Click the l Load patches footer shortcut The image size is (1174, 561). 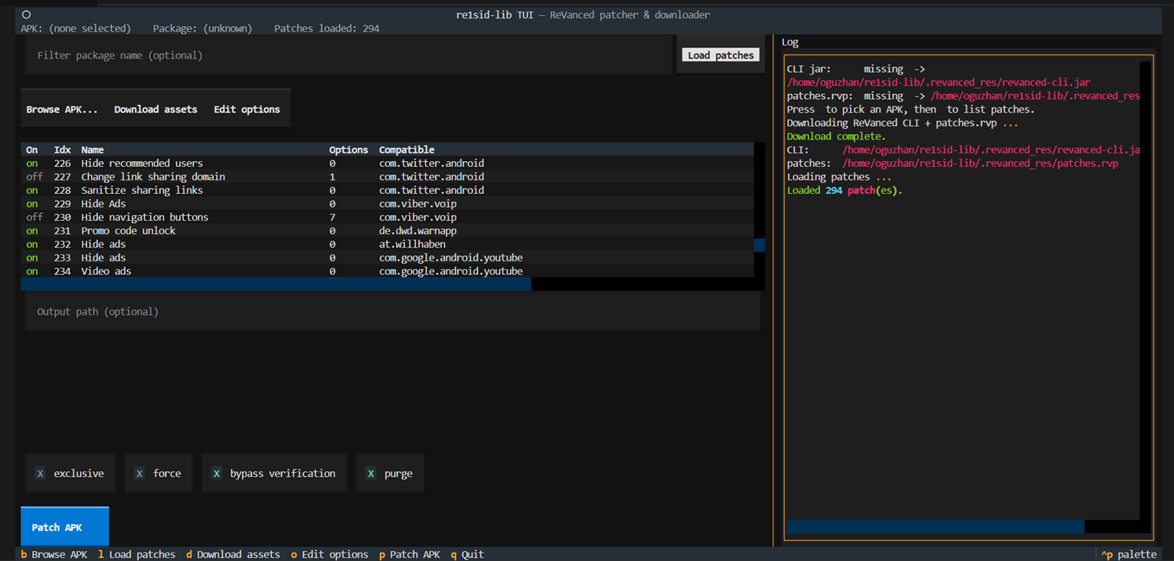[136, 554]
